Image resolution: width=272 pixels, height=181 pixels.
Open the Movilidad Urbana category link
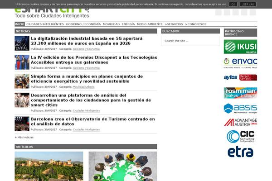pyautogui.click(x=83, y=87)
